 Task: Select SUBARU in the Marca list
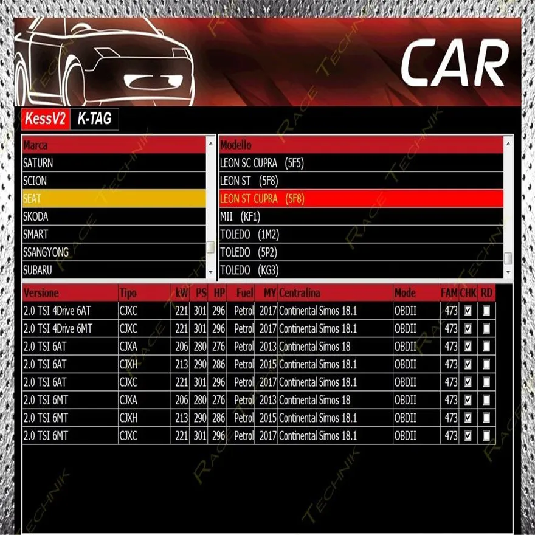point(114,270)
